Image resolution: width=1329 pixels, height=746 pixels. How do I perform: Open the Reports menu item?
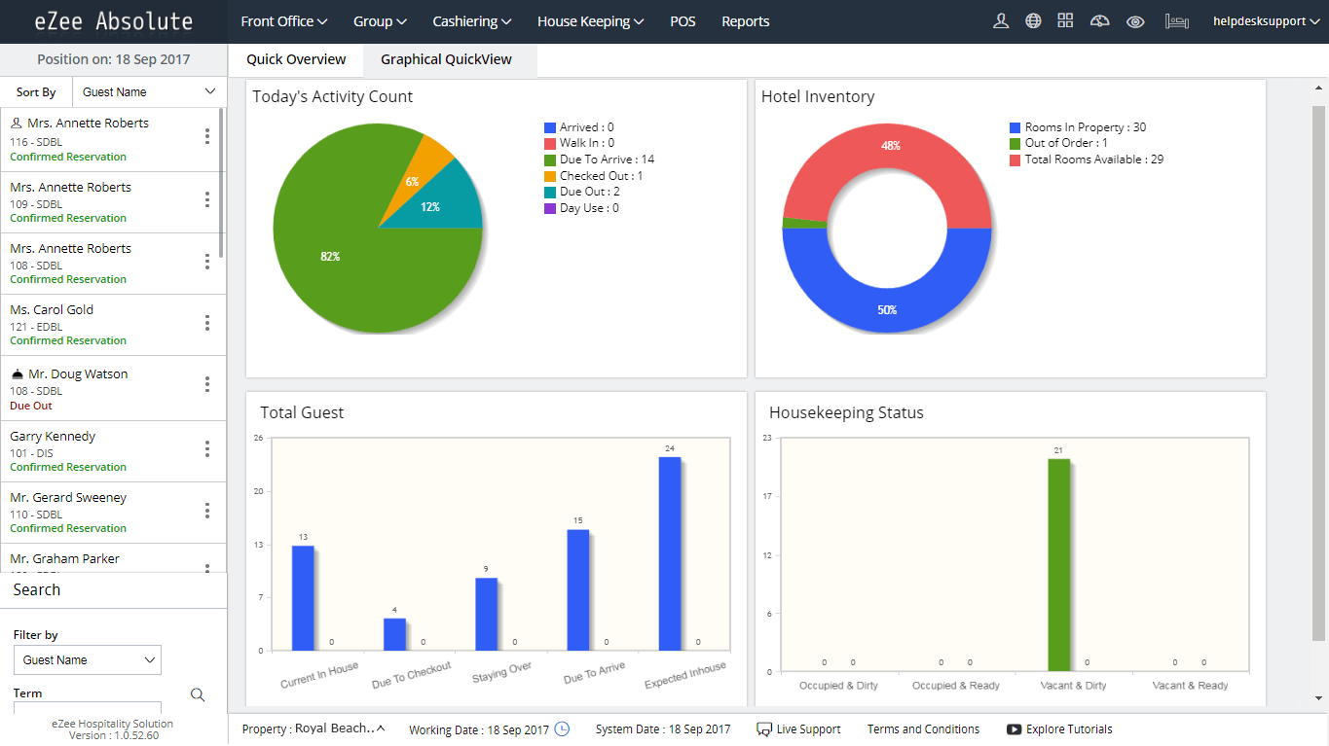746,21
